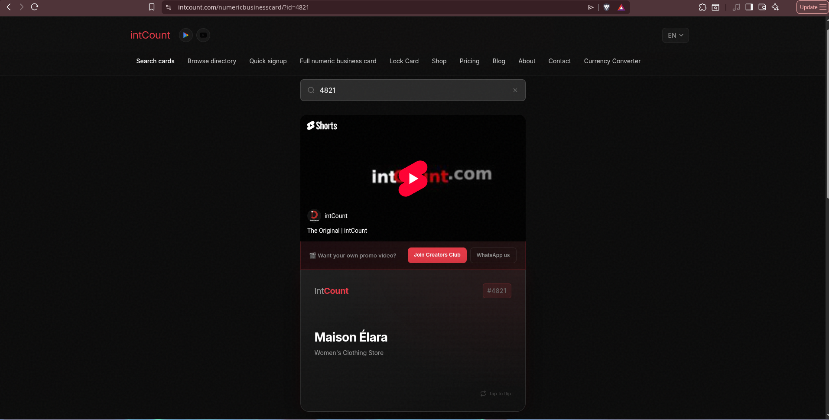Go to the Currency Converter page
This screenshot has width=829, height=420.
(x=612, y=61)
